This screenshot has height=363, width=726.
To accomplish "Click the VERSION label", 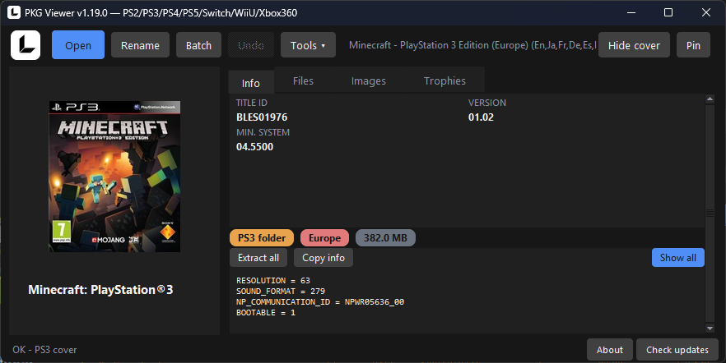I will [487, 103].
